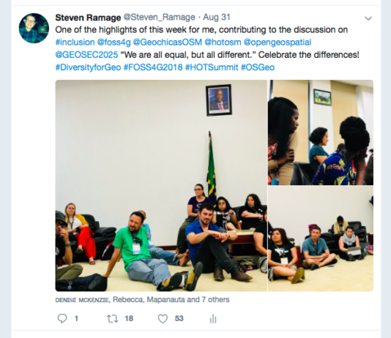Open the #OSGeo hashtag
391x338 pixels.
coord(258,67)
